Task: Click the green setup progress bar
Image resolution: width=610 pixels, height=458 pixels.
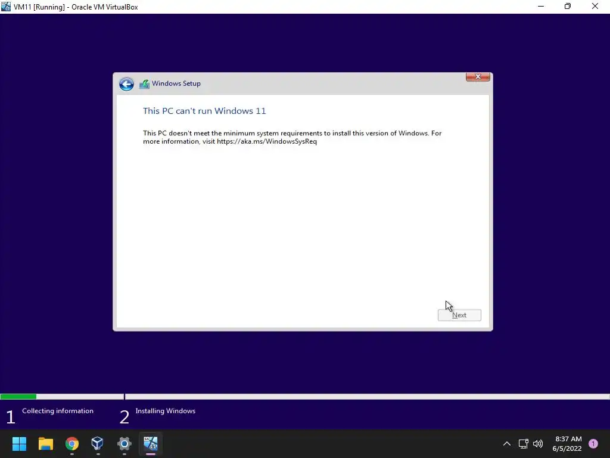Action: 18,397
